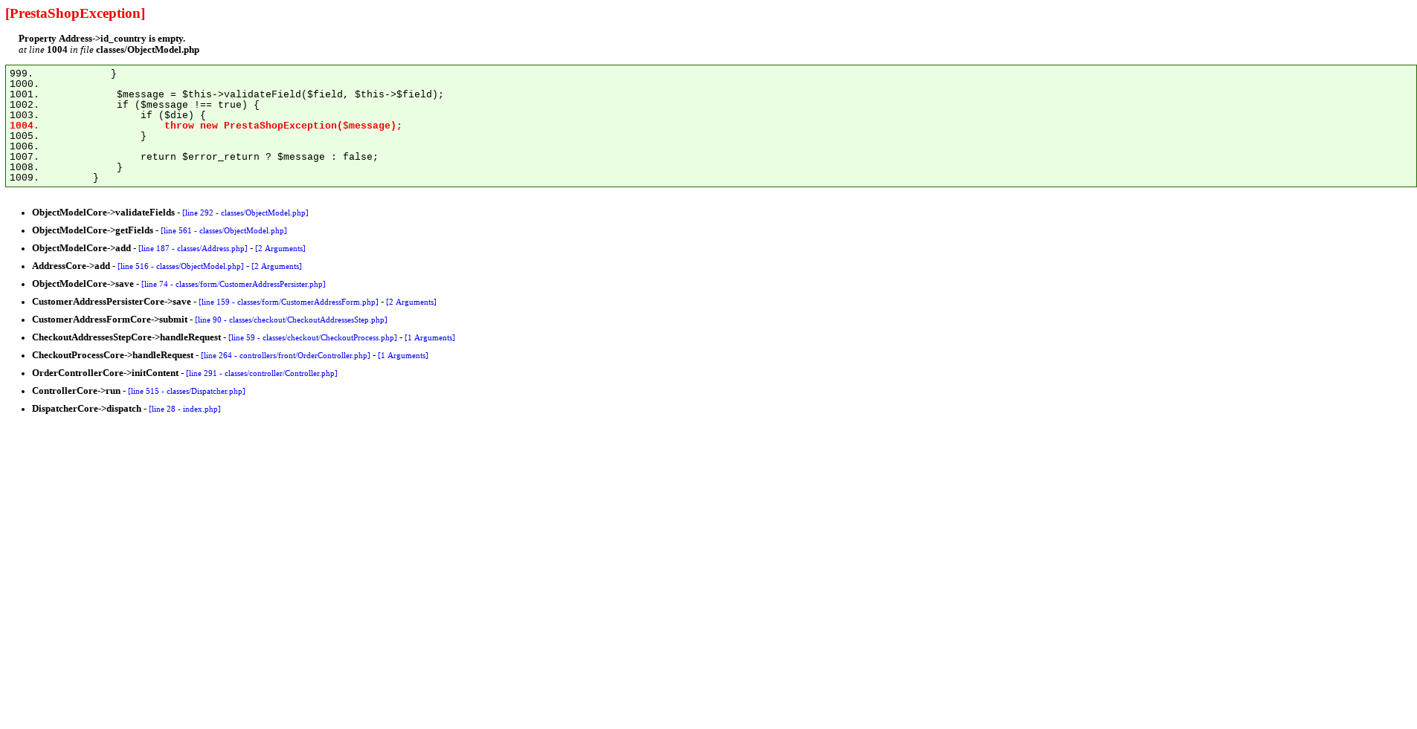
Task: Click the "return $error_return ? $message : false;" line
Action: (x=260, y=158)
